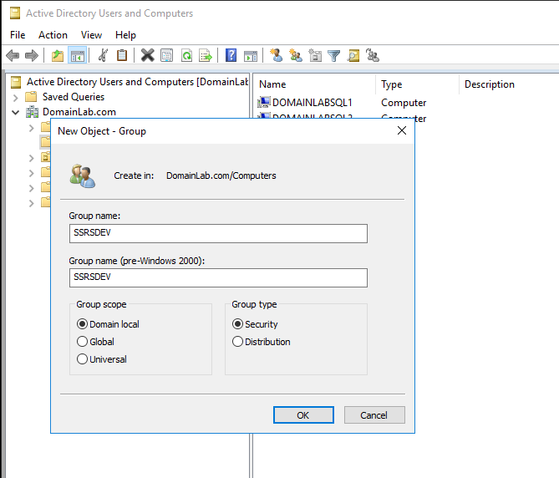Toggle the Show/Hide Action Pane icon

(x=251, y=56)
